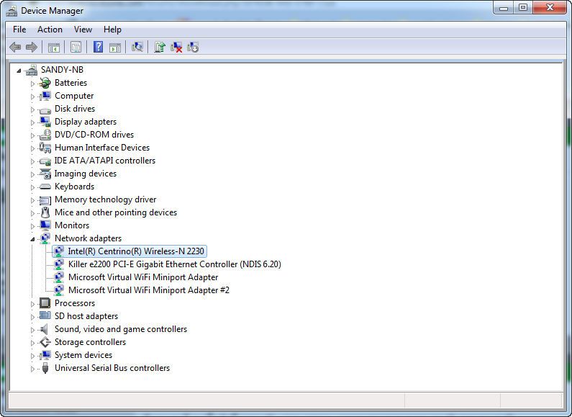Image resolution: width=572 pixels, height=417 pixels.
Task: Collapse the Network adapters category
Action: [32, 238]
